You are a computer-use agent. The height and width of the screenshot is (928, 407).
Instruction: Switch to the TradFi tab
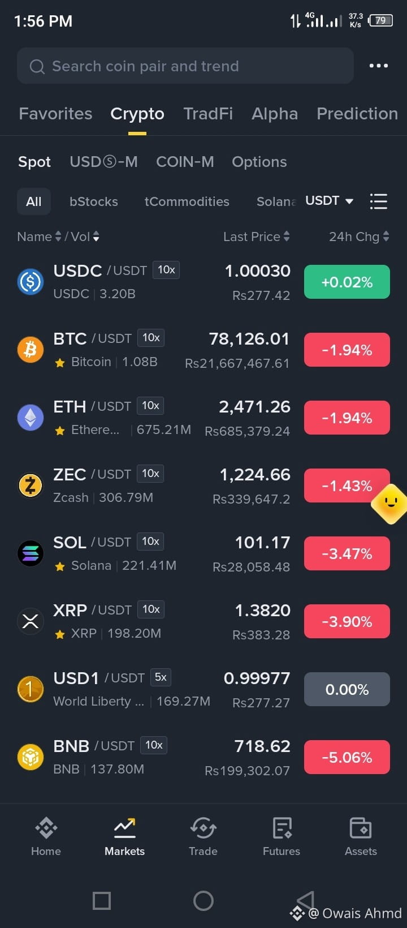click(x=208, y=114)
